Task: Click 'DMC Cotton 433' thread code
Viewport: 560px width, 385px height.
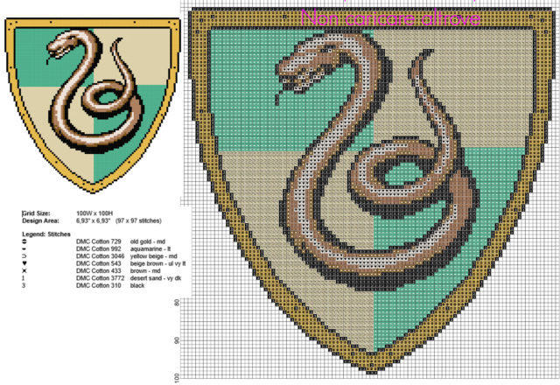Action: pos(99,270)
